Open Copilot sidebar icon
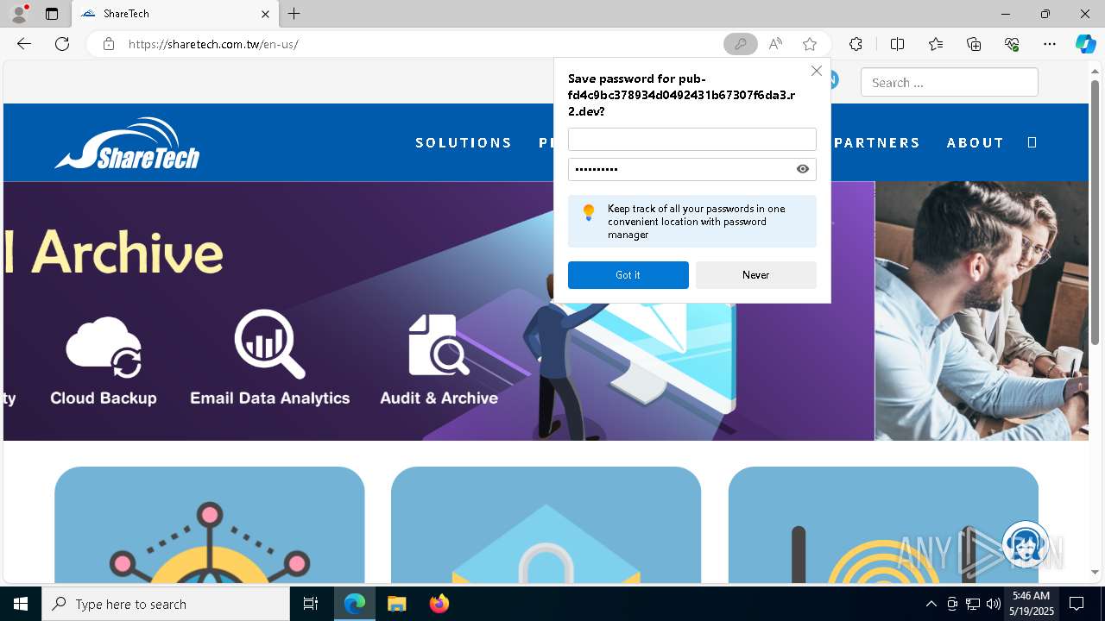 pyautogui.click(x=1085, y=44)
